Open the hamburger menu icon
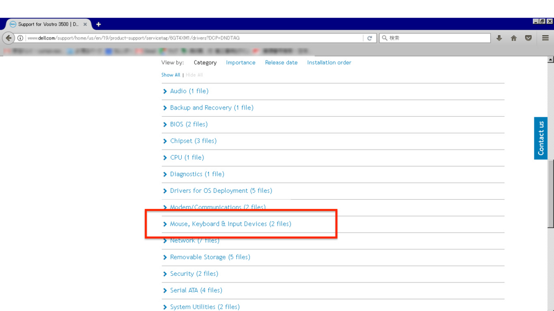The image size is (554, 311). (545, 38)
